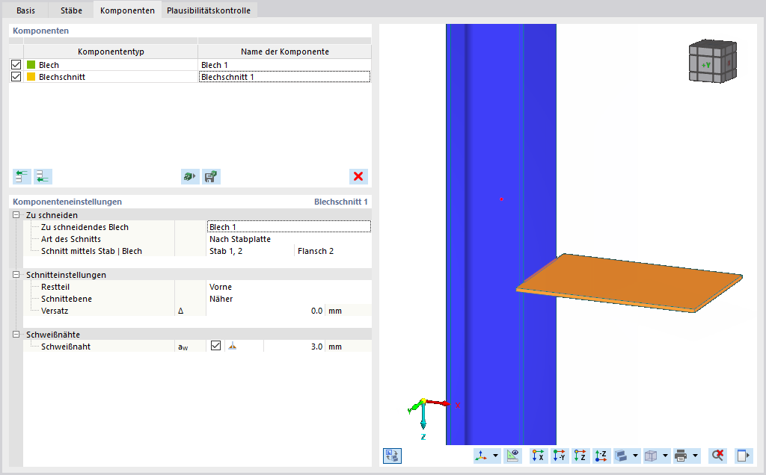Open coordinate axes dropdown arrow
This screenshot has height=475, width=766.
click(x=495, y=456)
